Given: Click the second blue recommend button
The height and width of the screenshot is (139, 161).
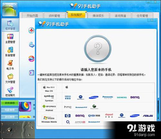Looking at the screenshot, I should tap(10, 110).
